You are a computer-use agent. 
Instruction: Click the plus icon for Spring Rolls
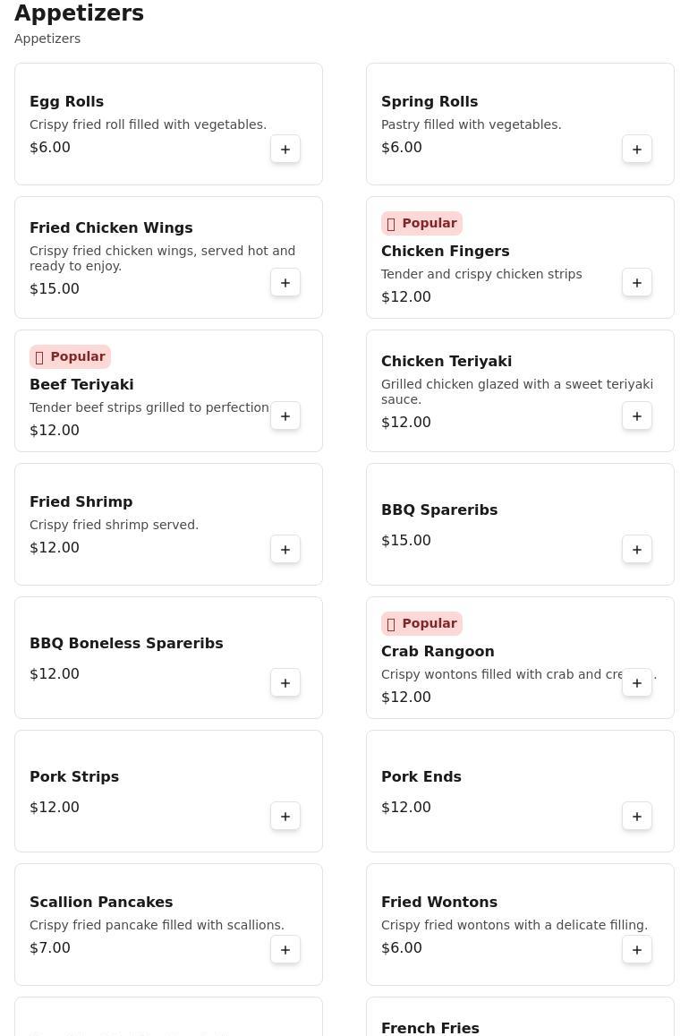click(x=637, y=150)
